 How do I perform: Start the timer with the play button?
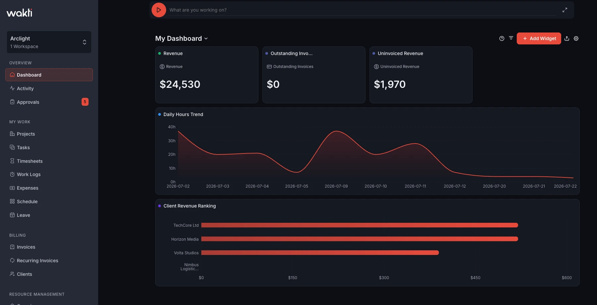pyautogui.click(x=159, y=10)
